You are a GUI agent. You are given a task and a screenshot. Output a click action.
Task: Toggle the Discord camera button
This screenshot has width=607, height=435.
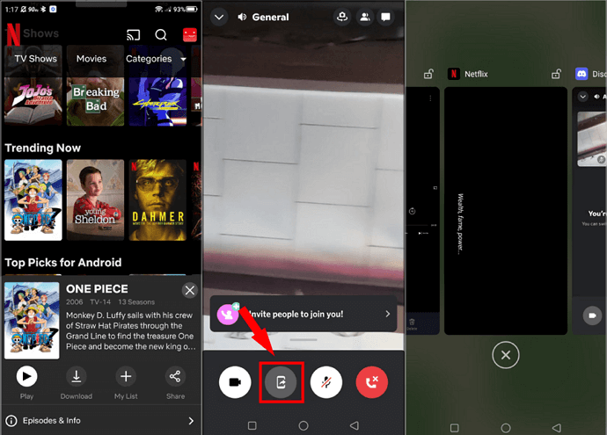(x=235, y=382)
